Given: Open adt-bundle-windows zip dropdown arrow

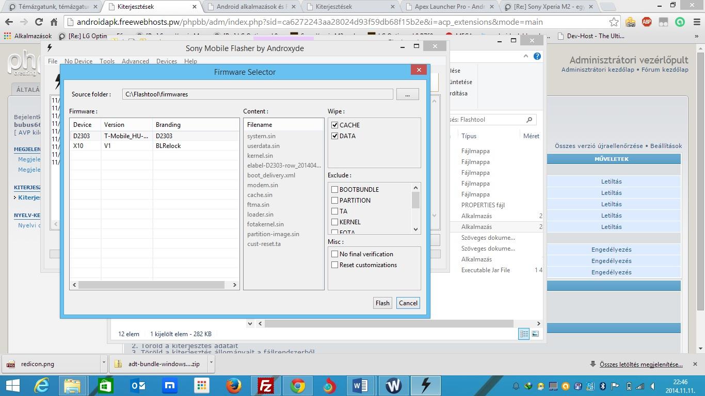Looking at the screenshot, I should point(211,363).
